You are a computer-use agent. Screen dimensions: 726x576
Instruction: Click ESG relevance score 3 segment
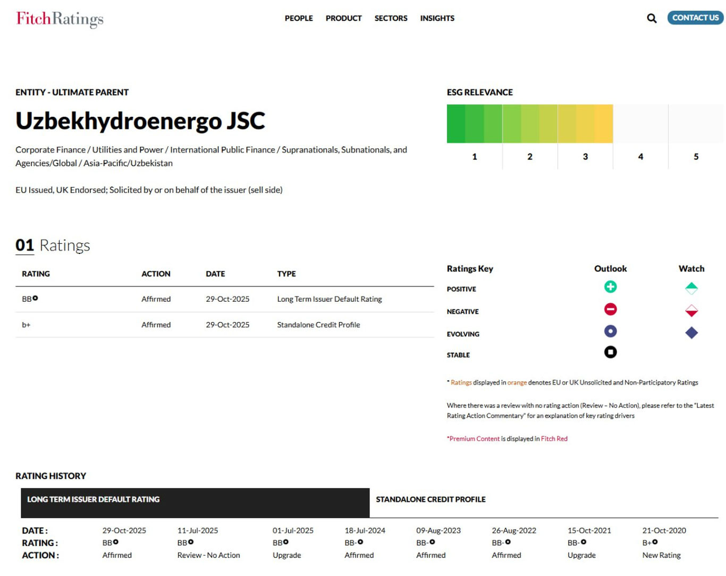(585, 124)
